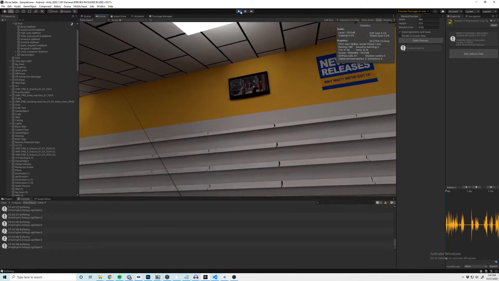
Task: Click Edit LipSync Data button
Action: (x=473, y=54)
